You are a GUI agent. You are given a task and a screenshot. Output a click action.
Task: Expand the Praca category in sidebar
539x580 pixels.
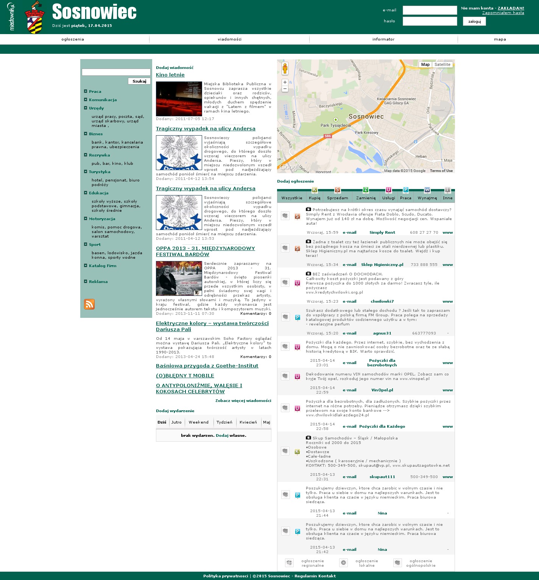pyautogui.click(x=86, y=91)
